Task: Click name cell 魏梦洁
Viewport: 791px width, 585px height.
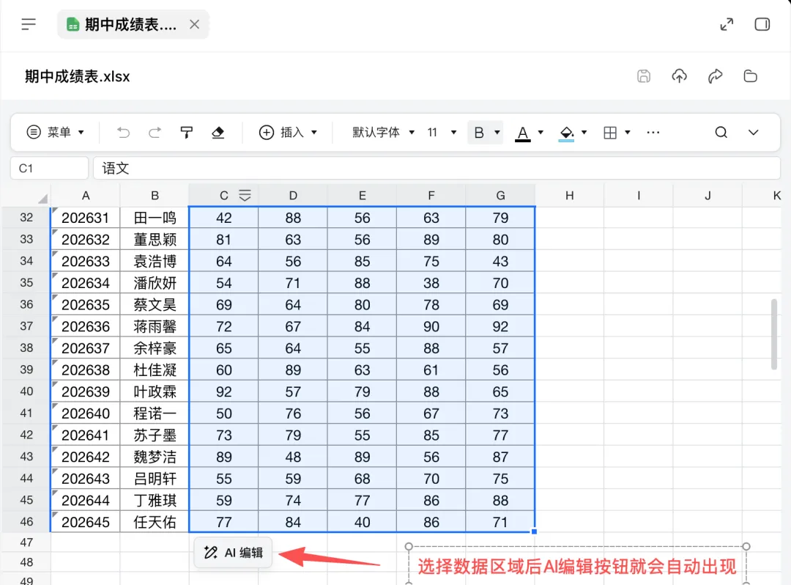Action: click(x=155, y=456)
